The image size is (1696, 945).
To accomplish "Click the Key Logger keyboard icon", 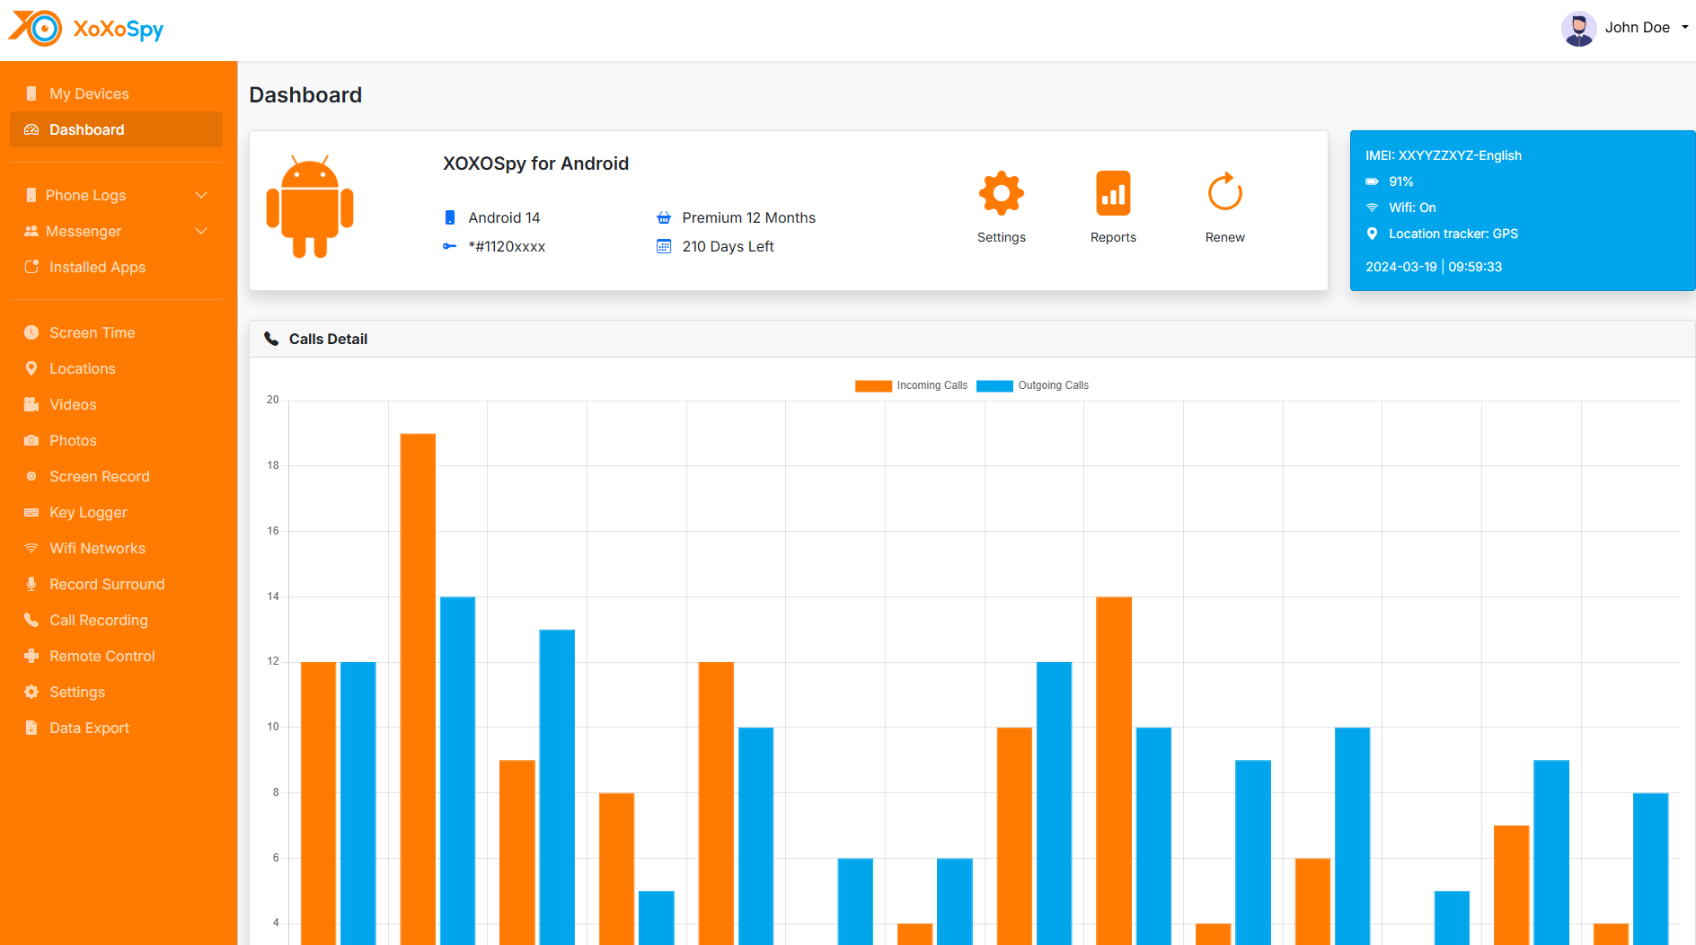I will [31, 512].
